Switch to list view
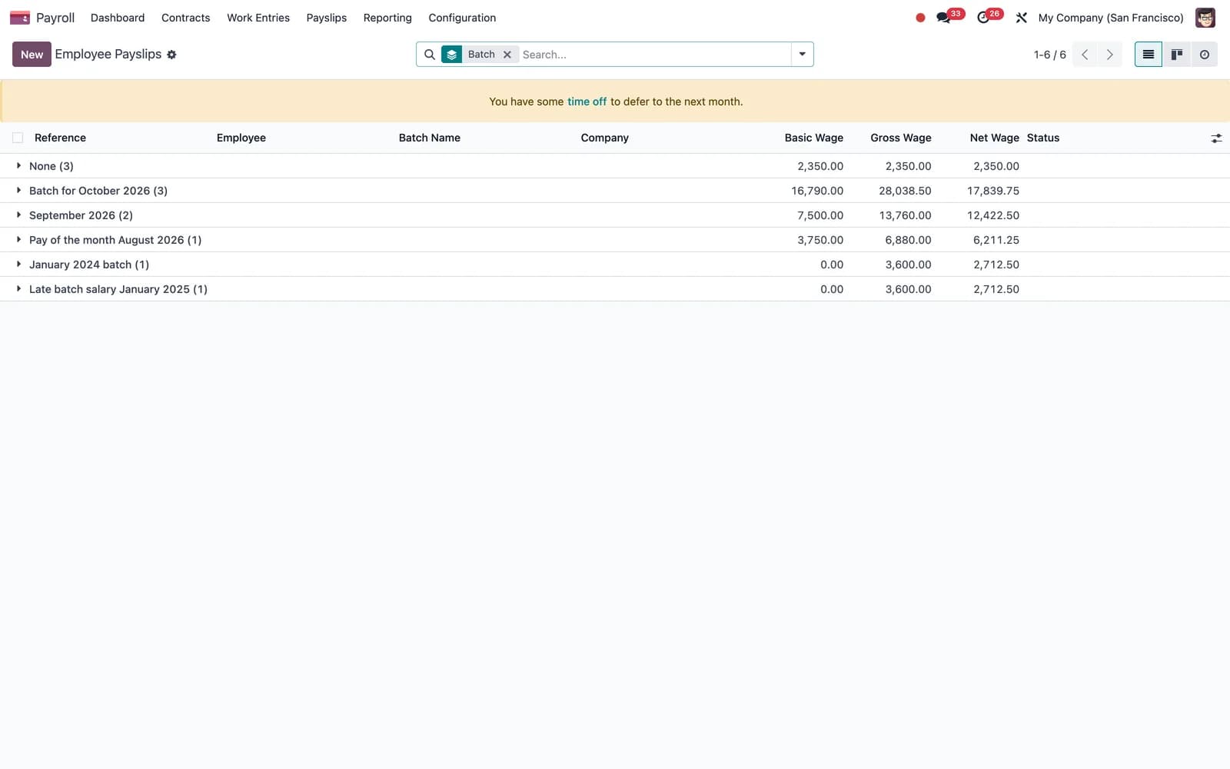The width and height of the screenshot is (1230, 769). click(1148, 55)
